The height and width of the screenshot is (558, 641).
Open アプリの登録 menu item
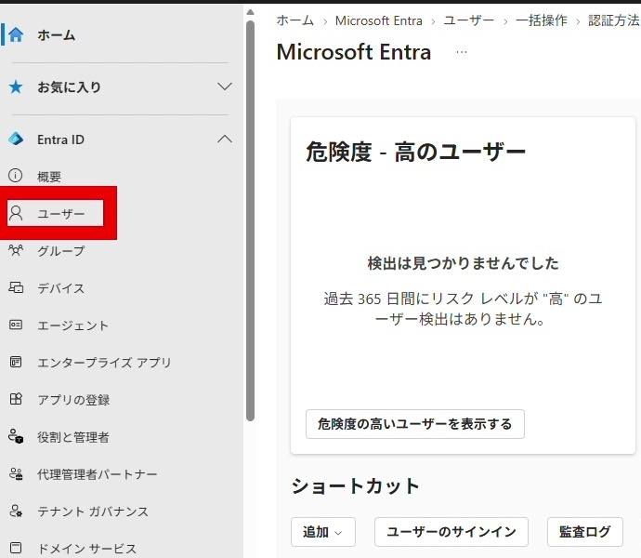pyautogui.click(x=73, y=400)
